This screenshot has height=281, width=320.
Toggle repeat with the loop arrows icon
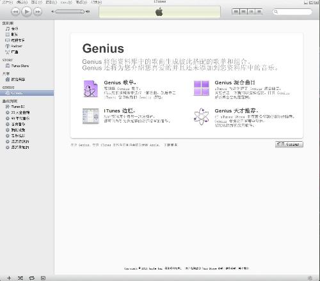(x=32, y=278)
